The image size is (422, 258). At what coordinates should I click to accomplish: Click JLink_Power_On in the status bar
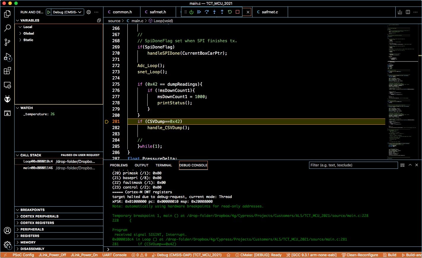[84, 255]
